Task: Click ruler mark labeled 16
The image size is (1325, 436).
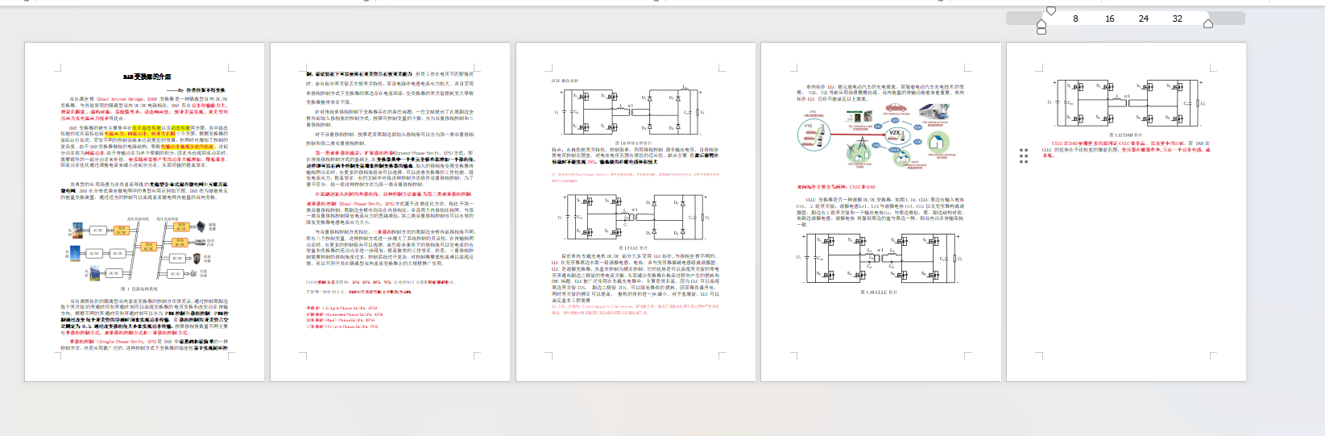Action: (x=1109, y=19)
